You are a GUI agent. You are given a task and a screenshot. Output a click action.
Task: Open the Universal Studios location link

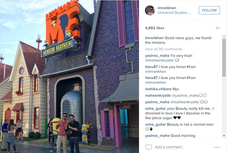click(x=174, y=13)
